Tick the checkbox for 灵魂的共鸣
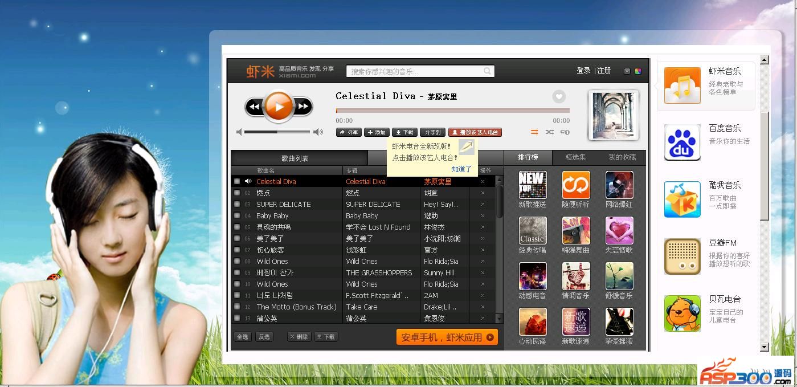 point(237,227)
